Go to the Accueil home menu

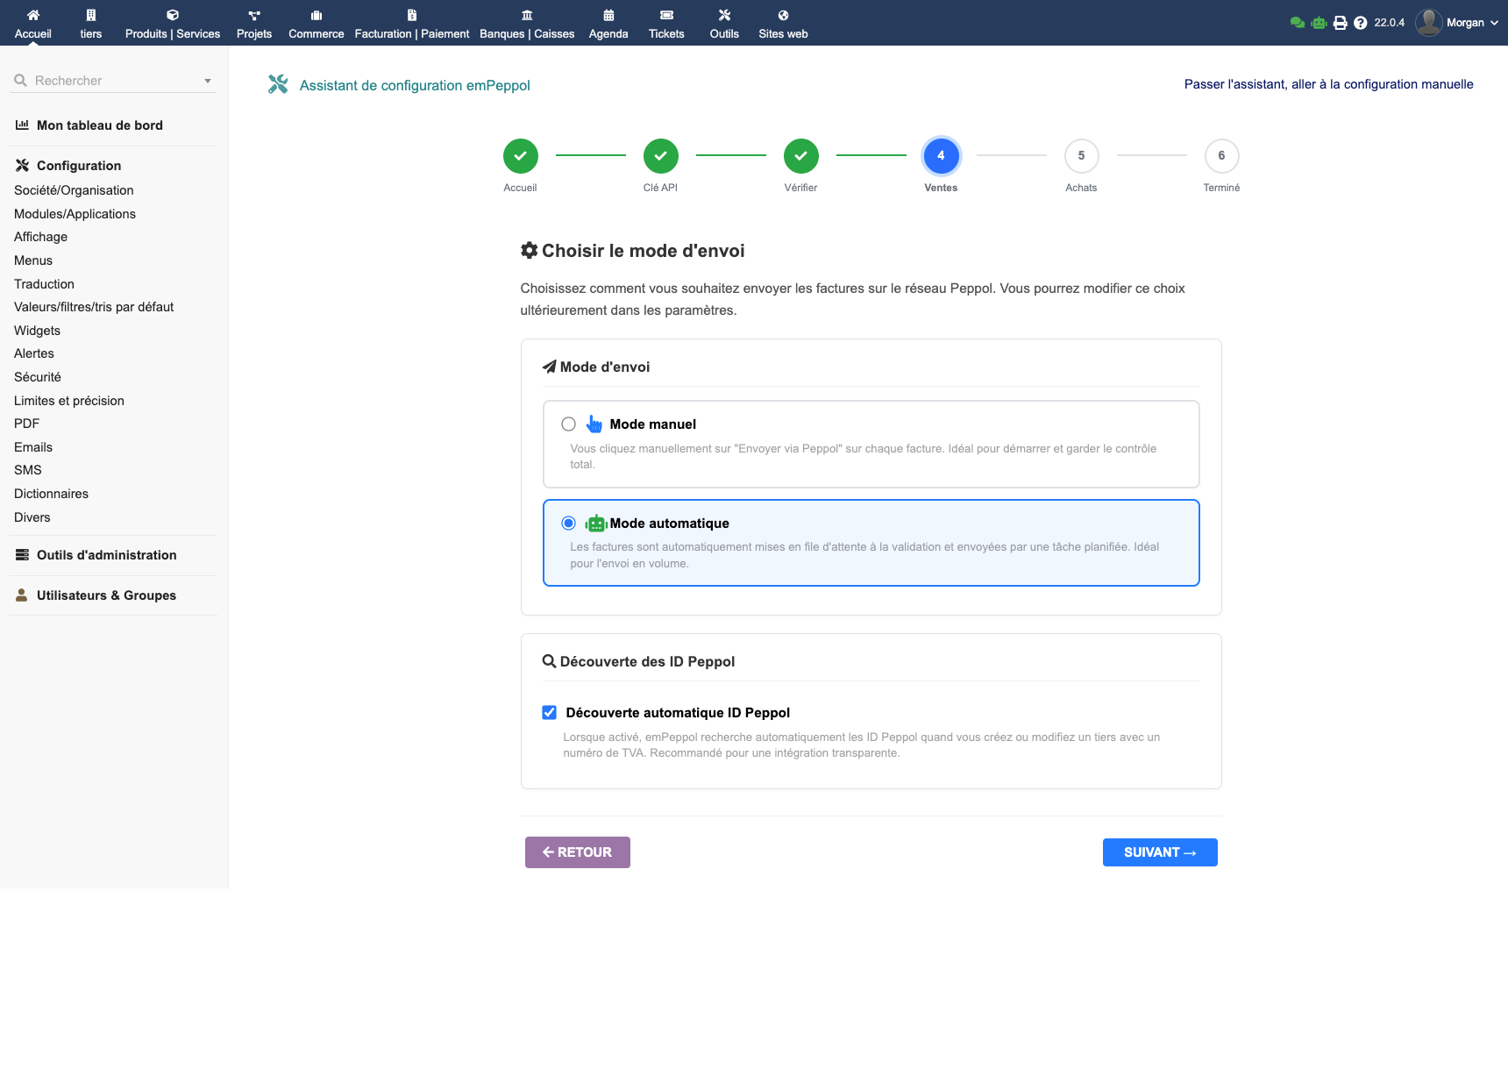pyautogui.click(x=33, y=24)
